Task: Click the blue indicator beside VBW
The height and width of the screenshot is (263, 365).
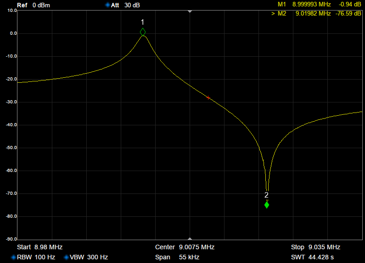Action: [x=66, y=258]
